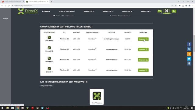The width and height of the screenshot is (195, 110).
Task: Expand the tab search dropdown arrow
Action: [179, 2]
